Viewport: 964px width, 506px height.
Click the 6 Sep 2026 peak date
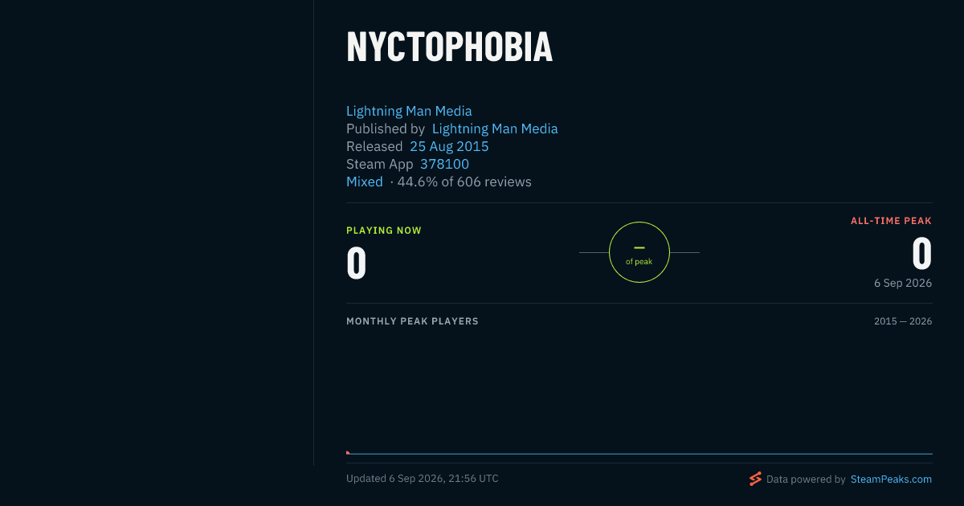point(903,283)
